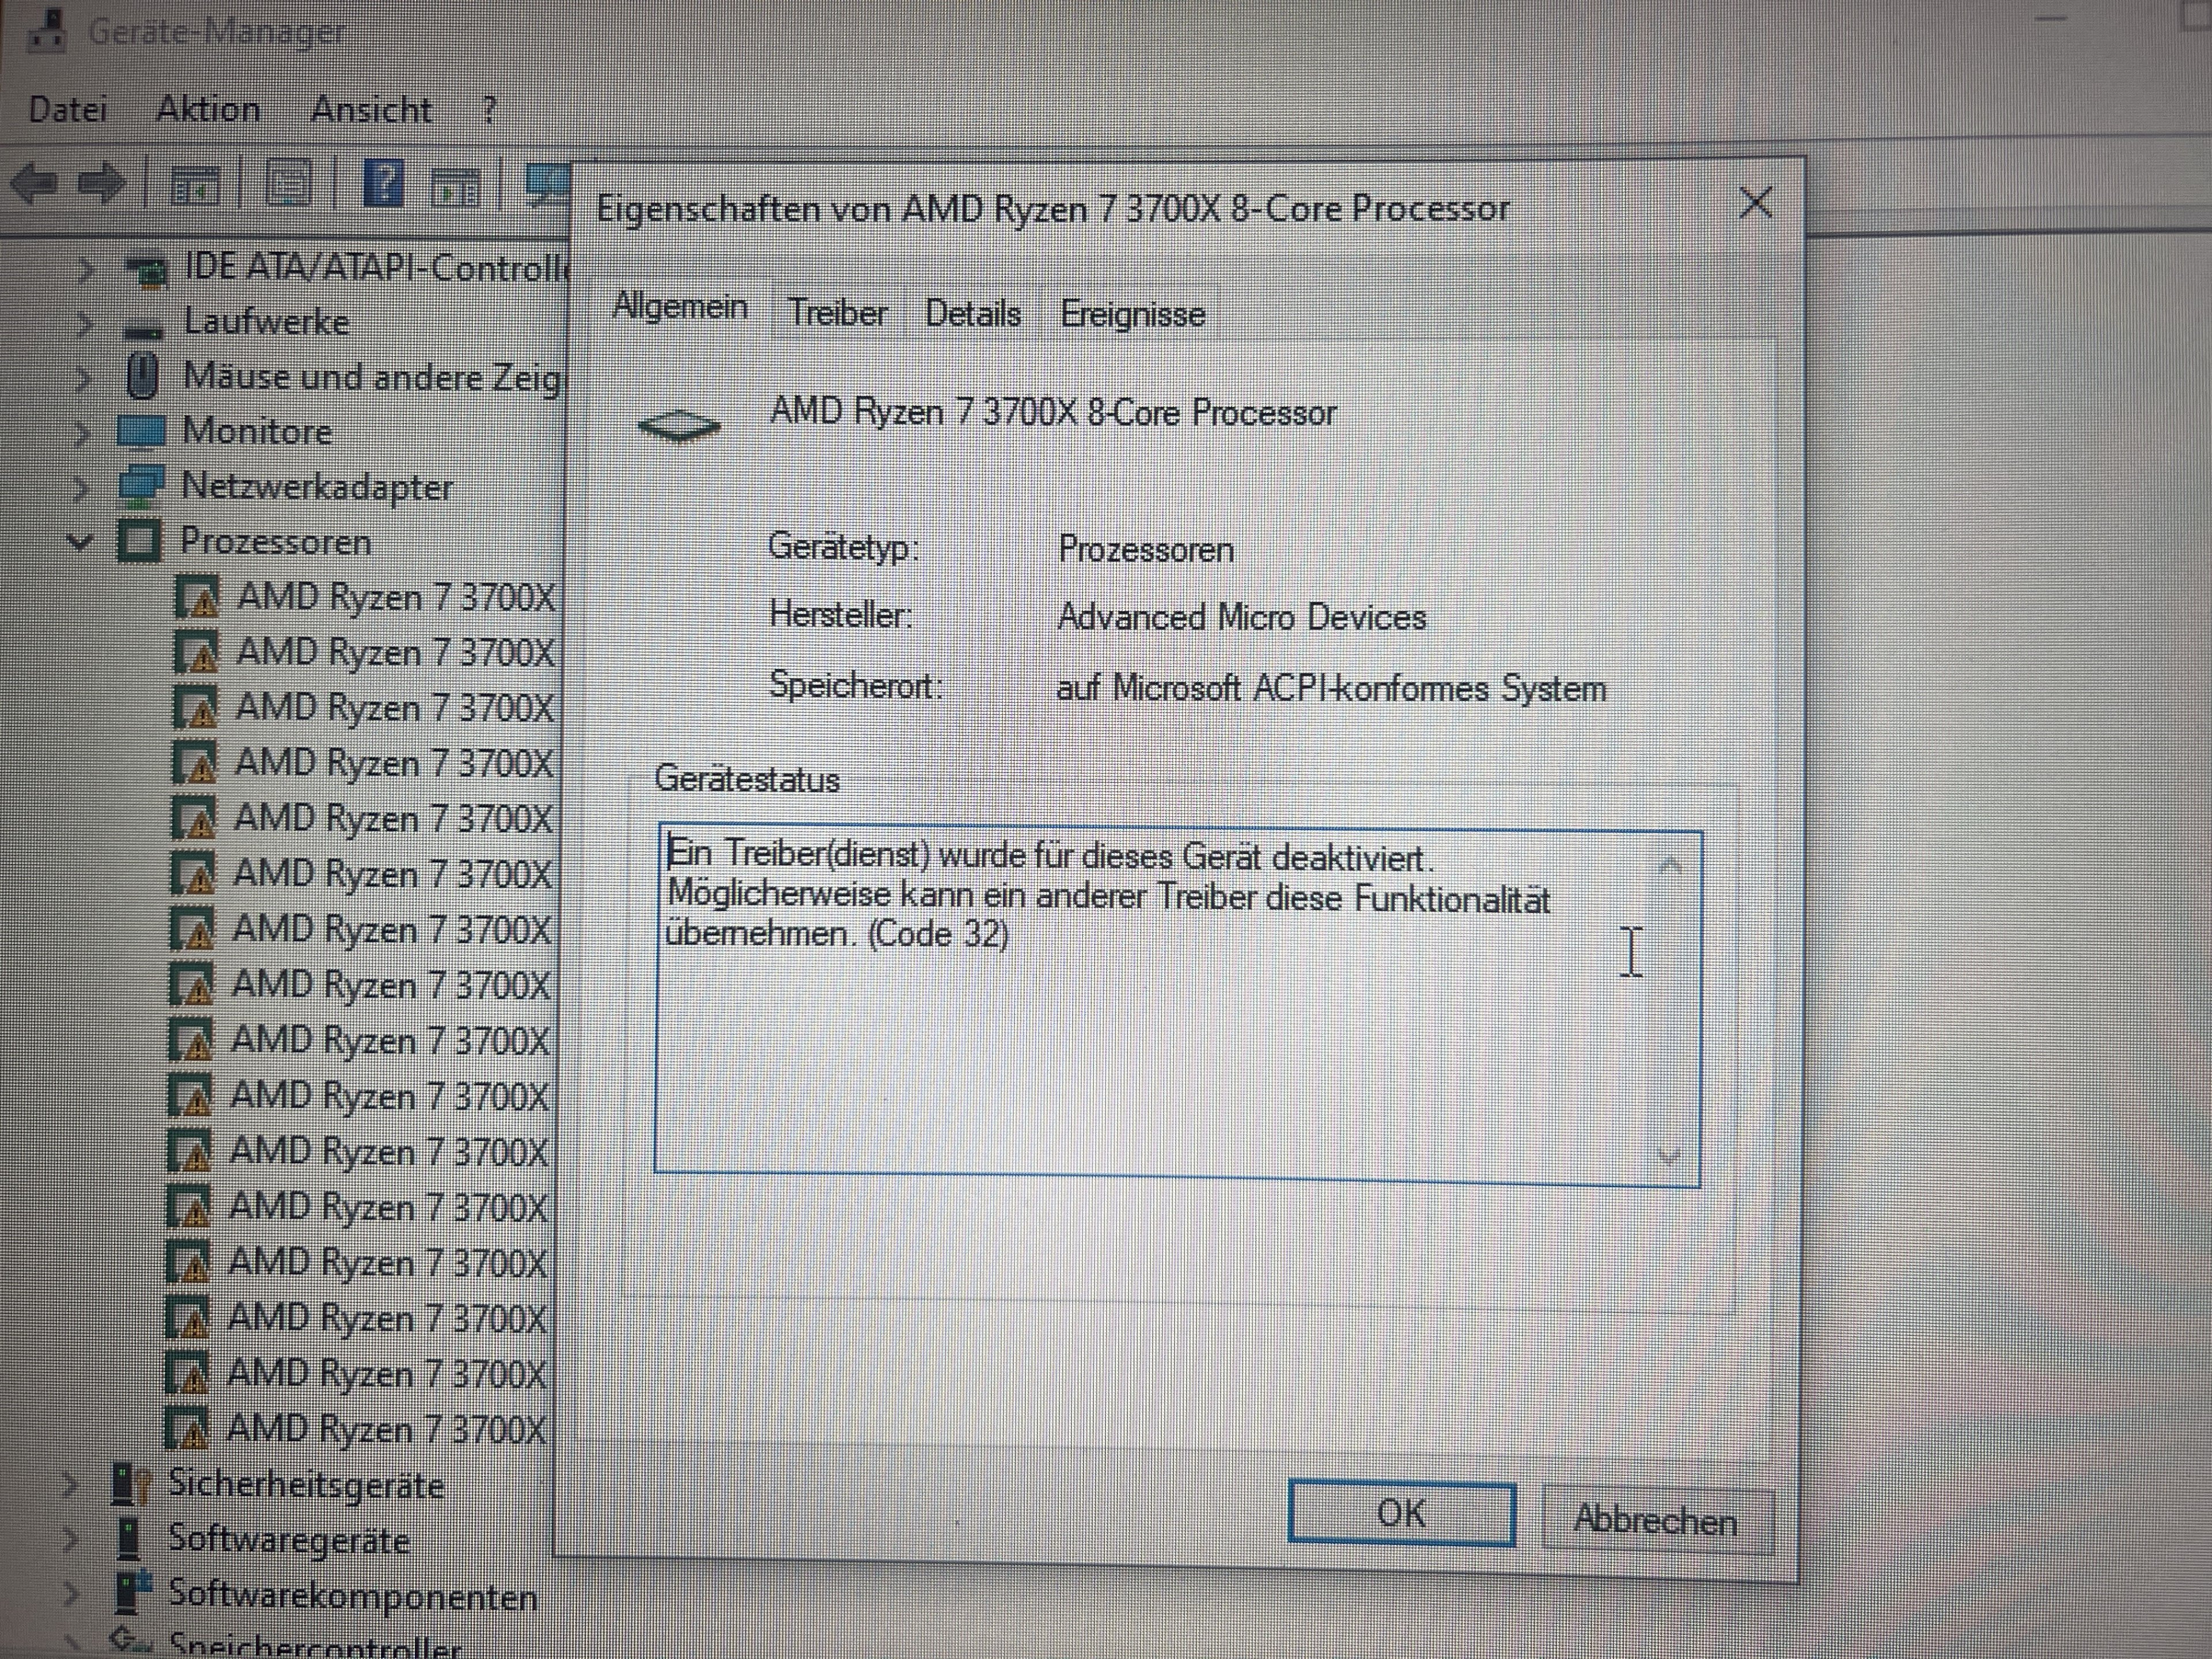Click the Gerätestatus scrollbar down arrow
Viewport: 2212px width, 1659px height.
point(1668,1156)
